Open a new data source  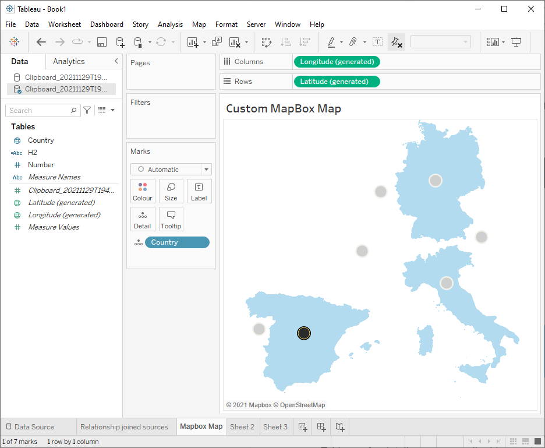[120, 42]
